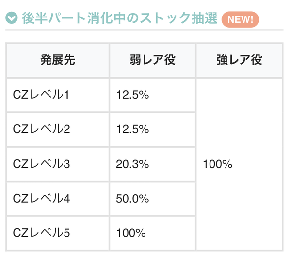This screenshot has height=256, width=291.
Task: Click the NEW! badge
Action: [240, 19]
